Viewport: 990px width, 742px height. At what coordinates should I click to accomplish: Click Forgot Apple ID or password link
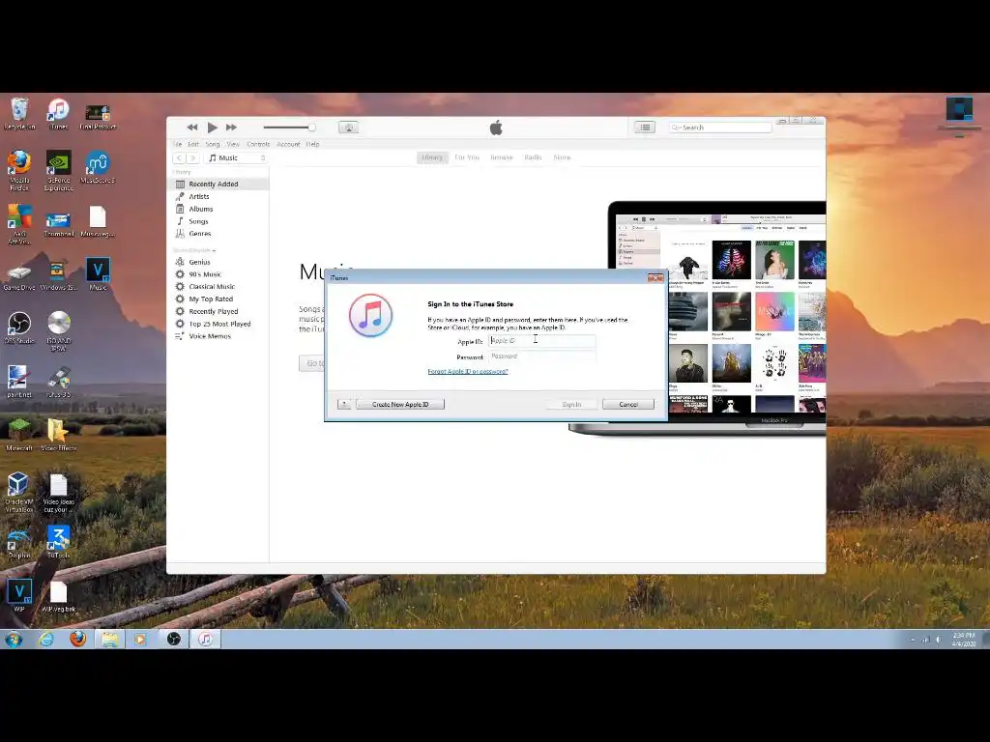tap(468, 372)
